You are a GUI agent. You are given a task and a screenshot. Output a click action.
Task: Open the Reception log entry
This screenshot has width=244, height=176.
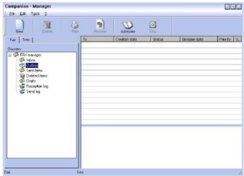tap(37, 86)
